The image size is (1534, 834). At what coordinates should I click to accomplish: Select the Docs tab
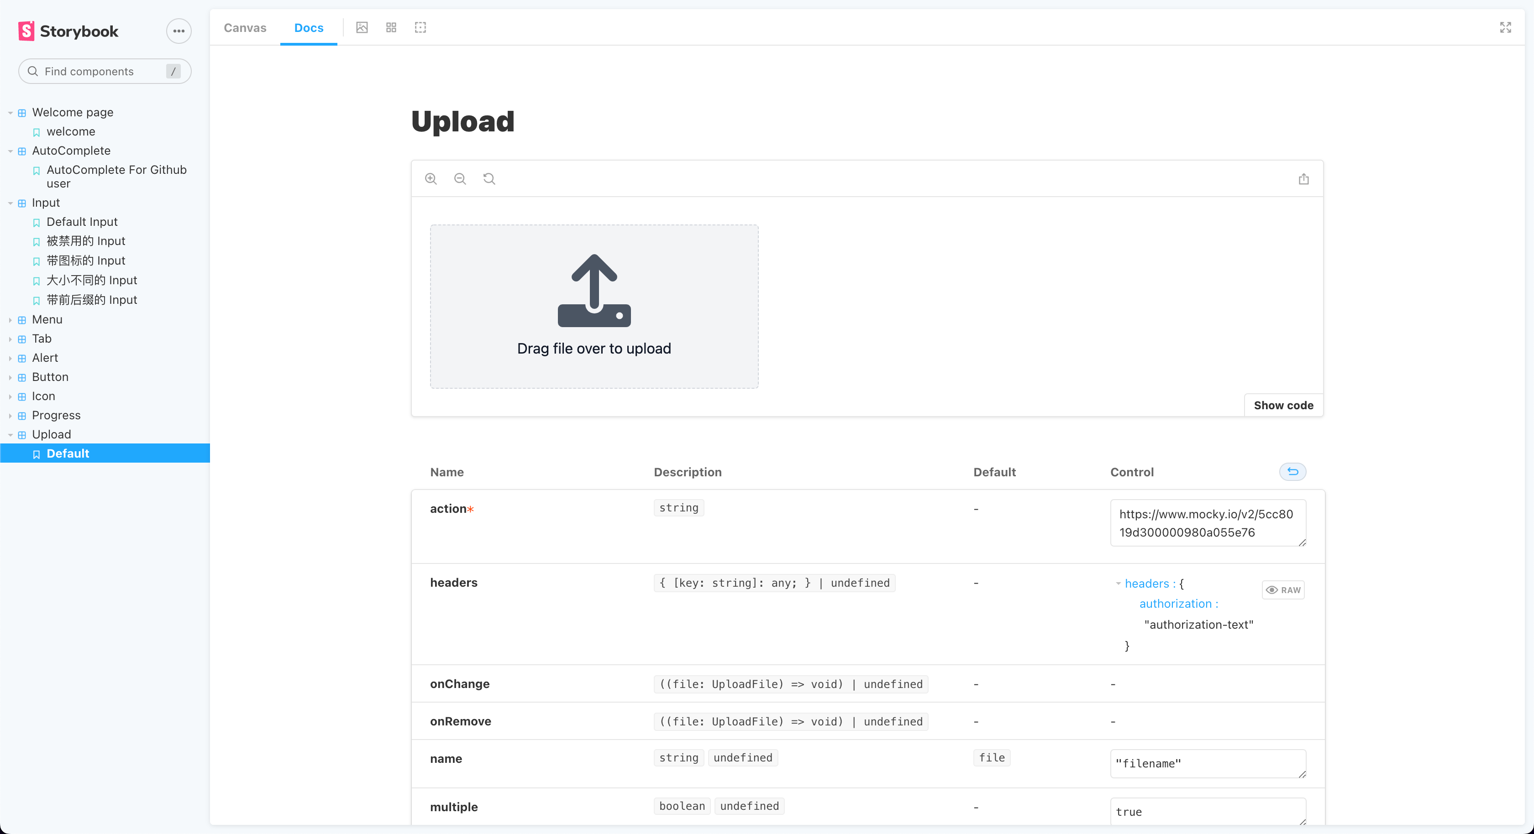(x=309, y=27)
